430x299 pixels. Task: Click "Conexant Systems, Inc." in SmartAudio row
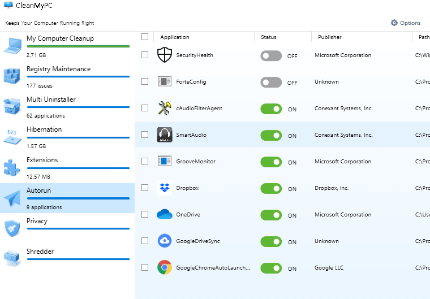[343, 135]
